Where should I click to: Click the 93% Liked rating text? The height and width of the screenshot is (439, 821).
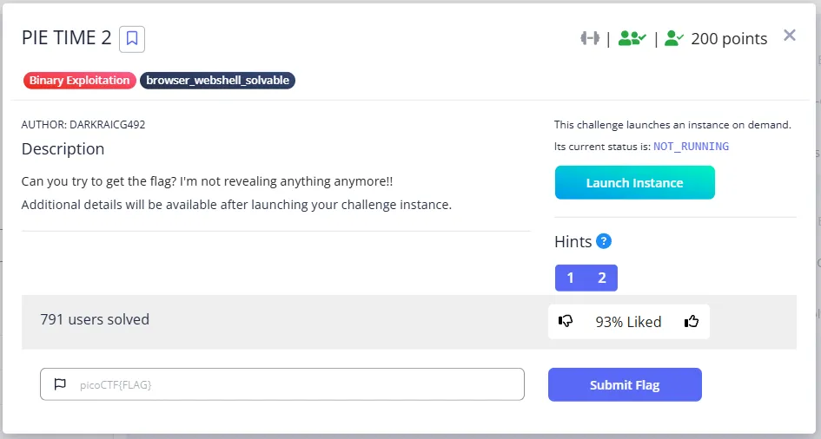tap(628, 322)
